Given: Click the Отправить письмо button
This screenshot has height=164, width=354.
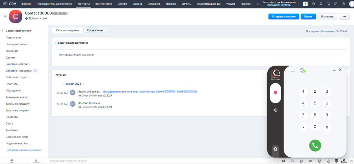Looking at the screenshot, I should click(x=284, y=17).
